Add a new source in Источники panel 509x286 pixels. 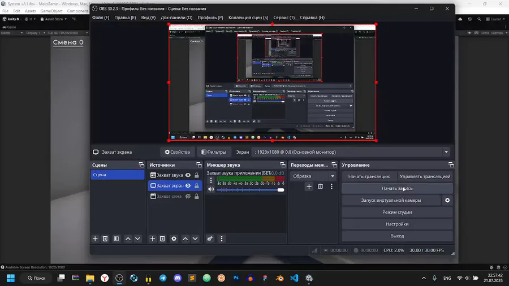153,239
